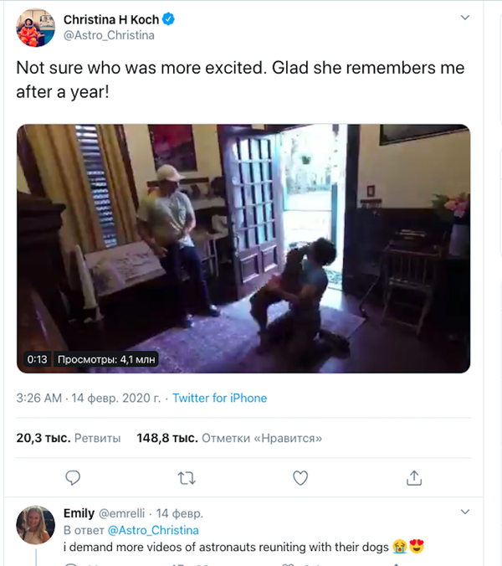The height and width of the screenshot is (566, 502).
Task: Click the reply speech bubble icon
Action: (73, 477)
